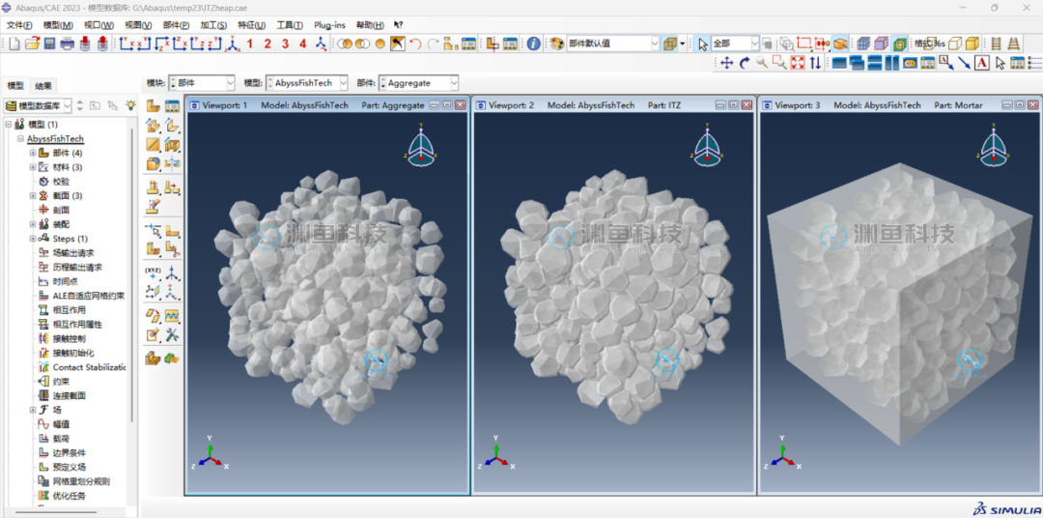Select the magnify view tool
This screenshot has height=518, width=1043.
click(x=762, y=63)
